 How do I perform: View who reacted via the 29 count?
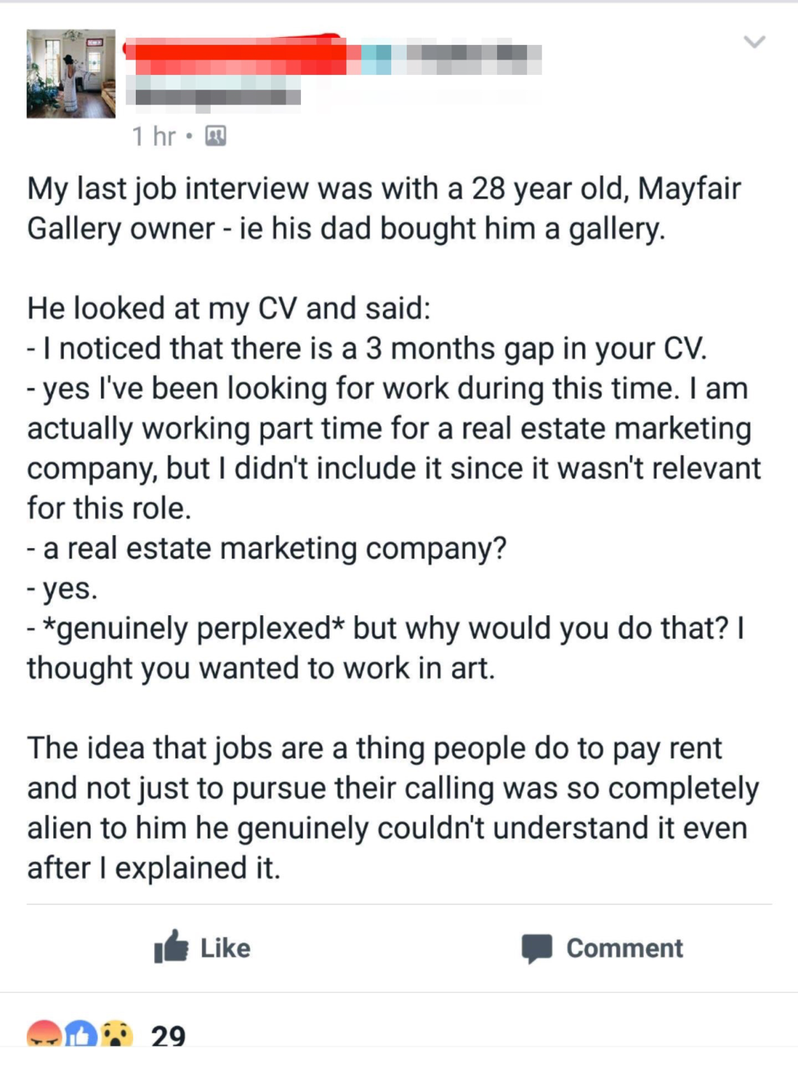pyautogui.click(x=169, y=1035)
